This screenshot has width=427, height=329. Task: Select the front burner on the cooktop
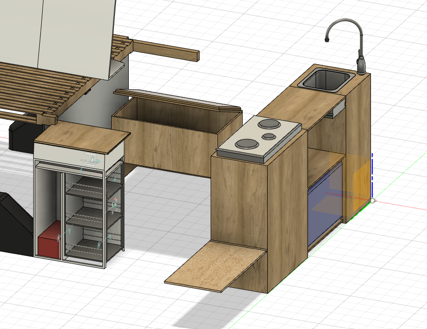[247, 144]
